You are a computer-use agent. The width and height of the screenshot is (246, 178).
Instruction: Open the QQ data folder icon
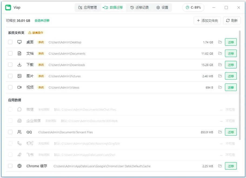click(x=220, y=132)
